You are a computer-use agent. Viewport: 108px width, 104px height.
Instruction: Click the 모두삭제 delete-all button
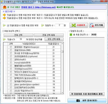[97, 25]
